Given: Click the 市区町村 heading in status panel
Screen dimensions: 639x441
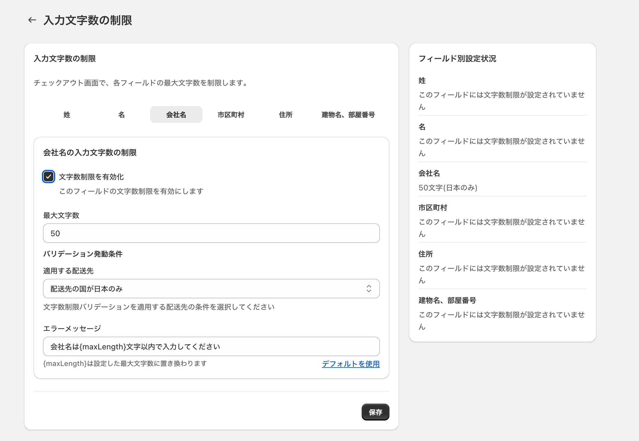Looking at the screenshot, I should coord(433,208).
